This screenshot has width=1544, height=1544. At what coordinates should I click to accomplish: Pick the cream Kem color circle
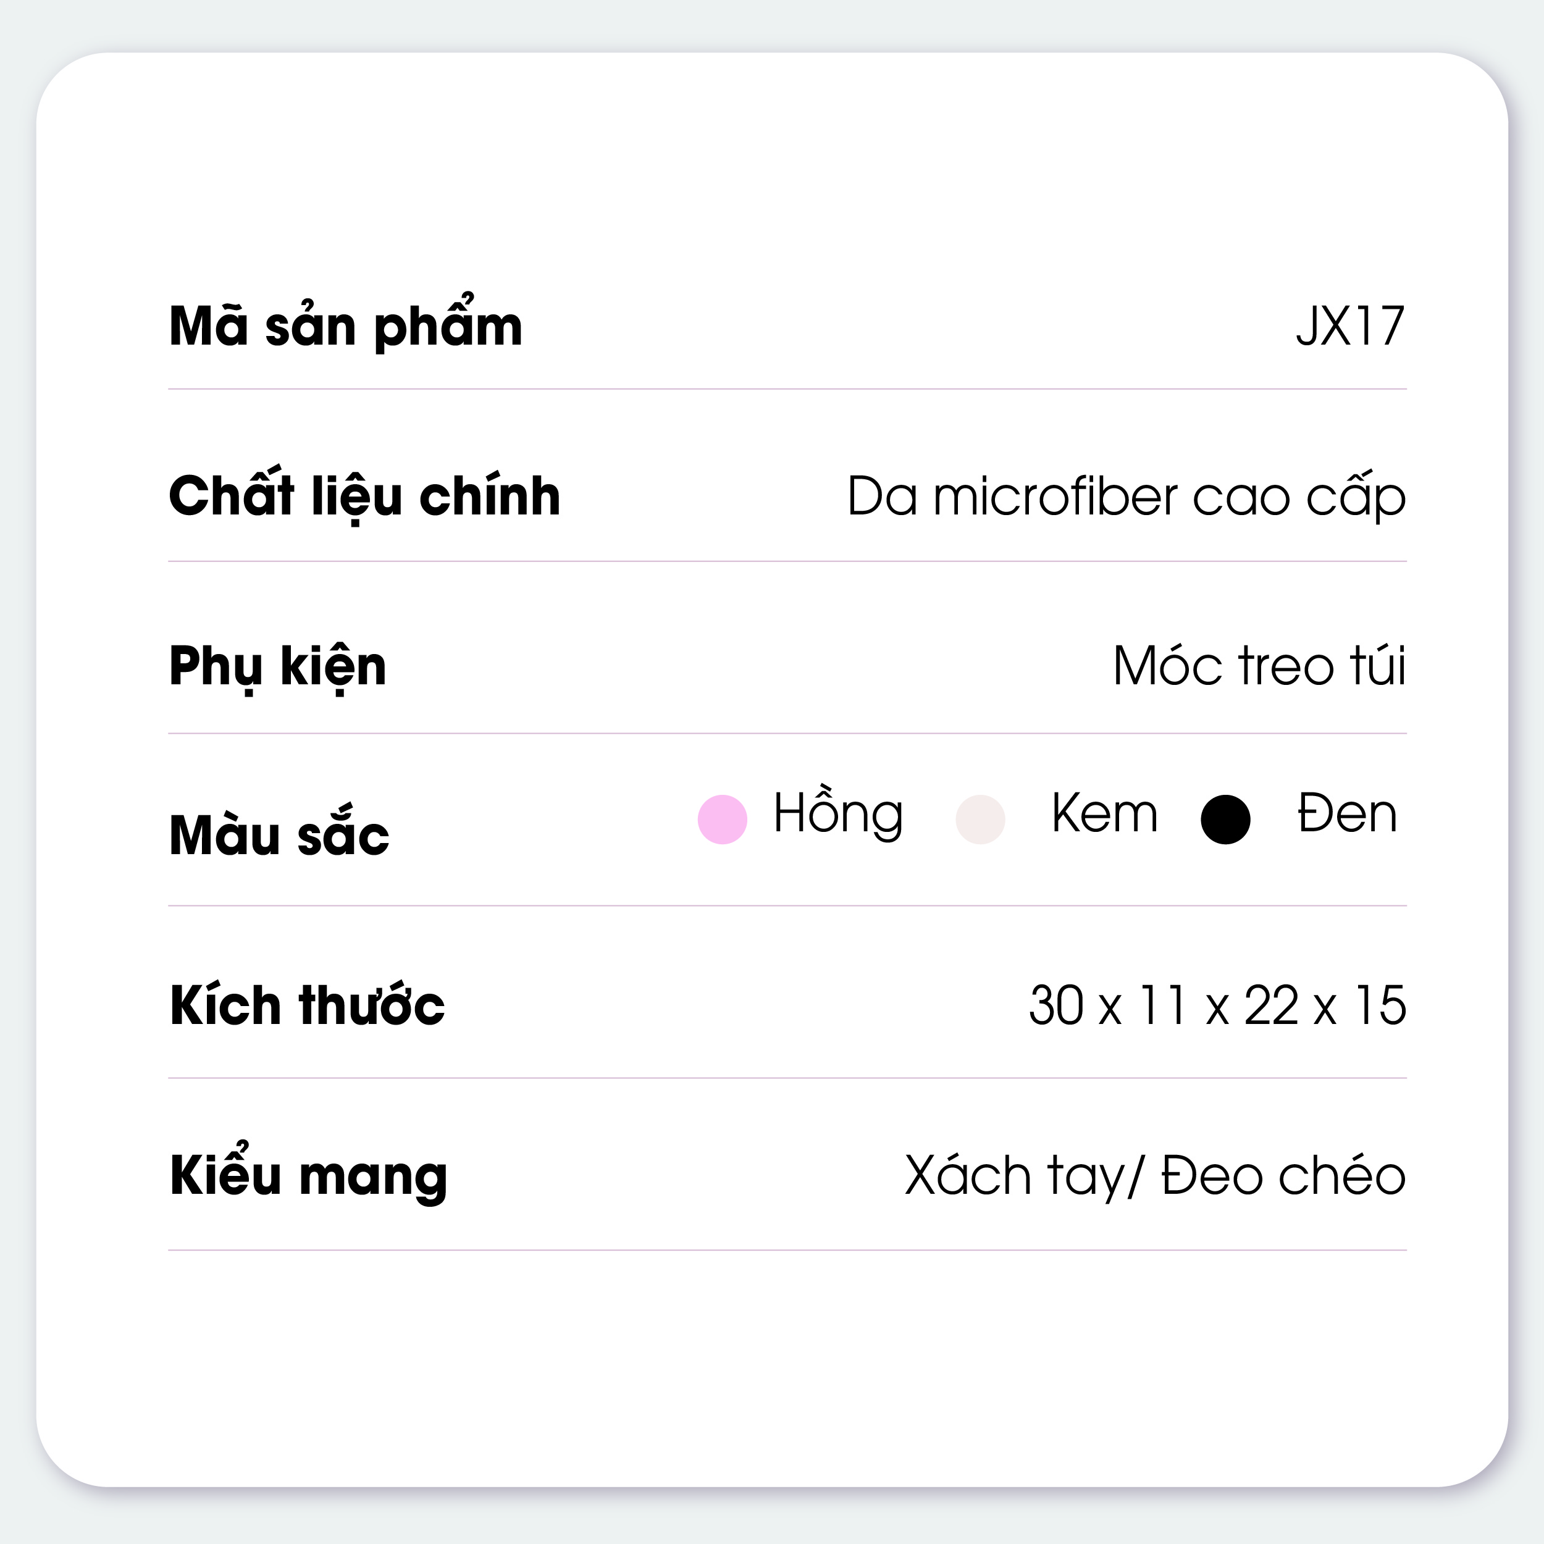pos(980,819)
